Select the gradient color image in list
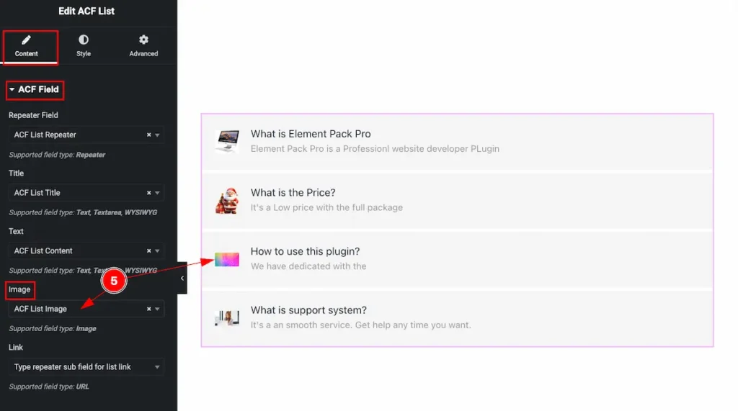 coord(227,259)
